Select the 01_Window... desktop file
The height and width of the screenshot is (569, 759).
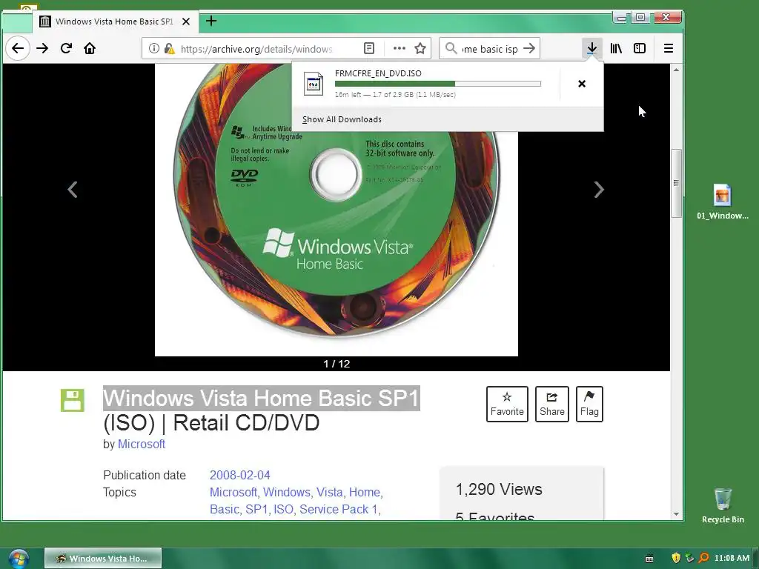(722, 202)
